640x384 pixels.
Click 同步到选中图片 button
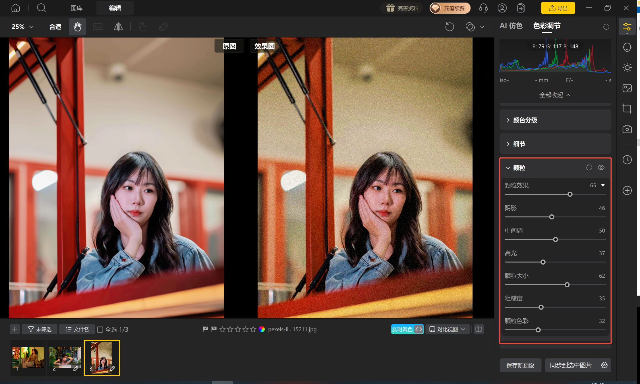tap(571, 365)
